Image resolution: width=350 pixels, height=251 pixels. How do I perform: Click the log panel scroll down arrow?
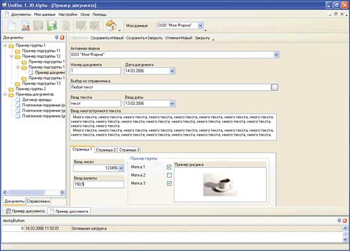345,240
